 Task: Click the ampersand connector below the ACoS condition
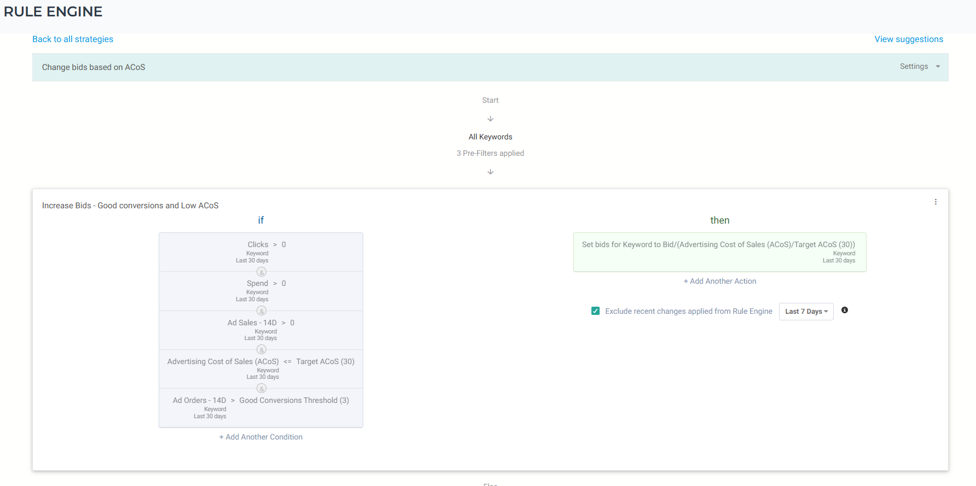262,388
